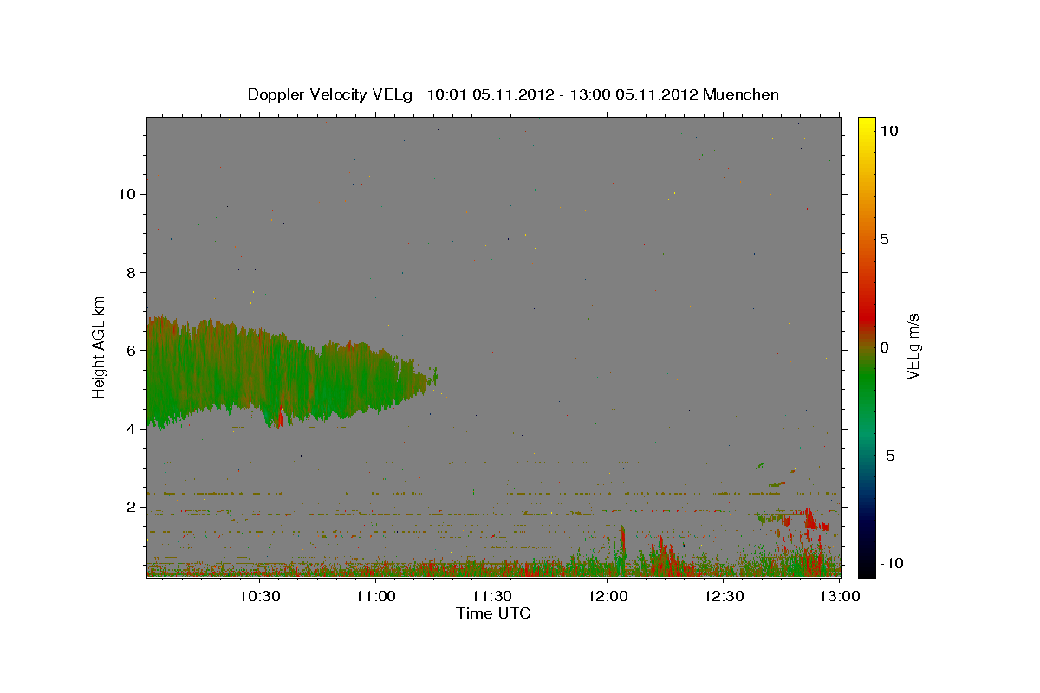Click the height tick label 6
This screenshot has width=1040, height=693.
click(132, 351)
